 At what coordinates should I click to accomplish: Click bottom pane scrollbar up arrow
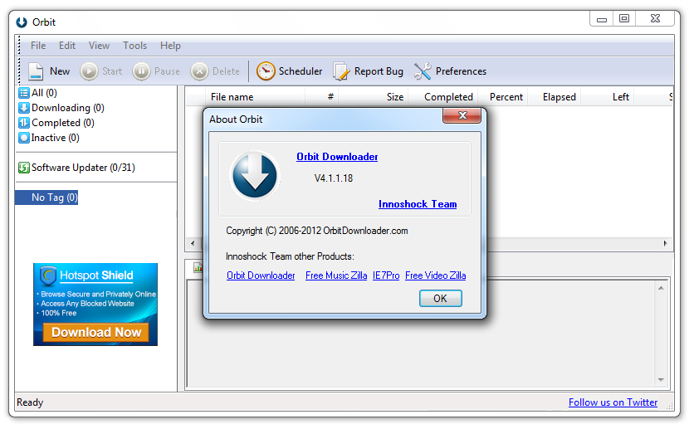click(661, 288)
